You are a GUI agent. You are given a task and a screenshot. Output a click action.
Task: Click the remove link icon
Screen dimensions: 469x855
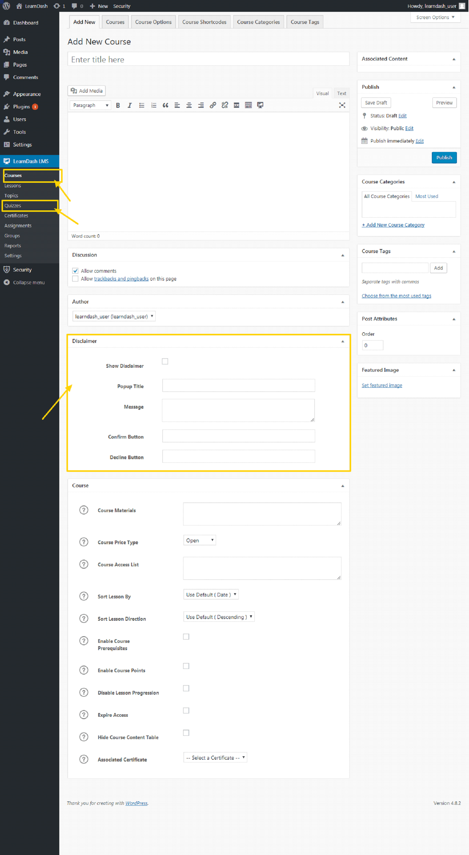coord(225,105)
